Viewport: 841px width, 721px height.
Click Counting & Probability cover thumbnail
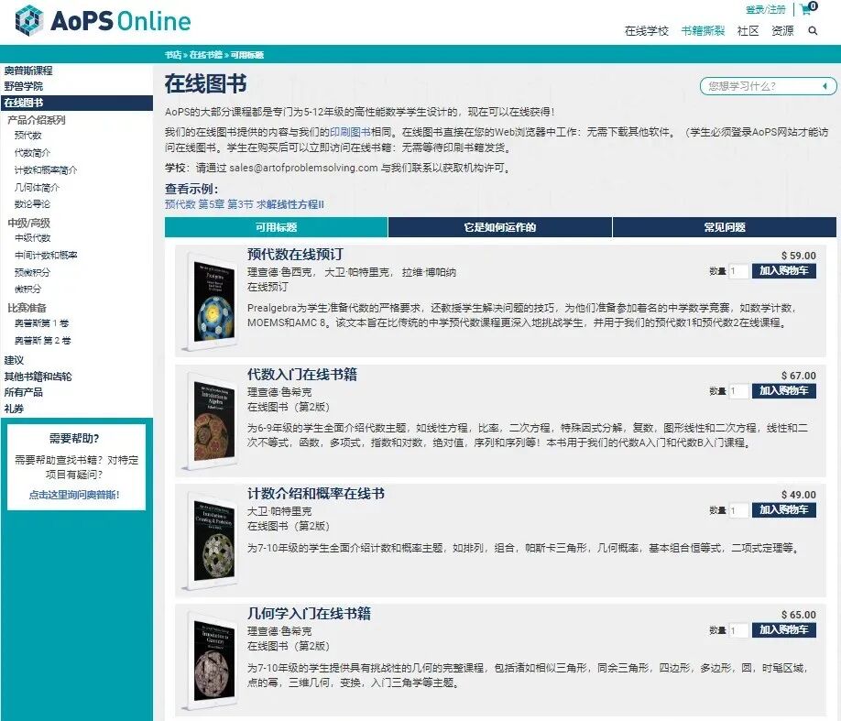(210, 541)
